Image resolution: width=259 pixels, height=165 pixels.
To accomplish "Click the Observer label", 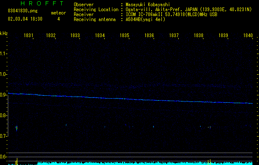I will coord(84,5).
